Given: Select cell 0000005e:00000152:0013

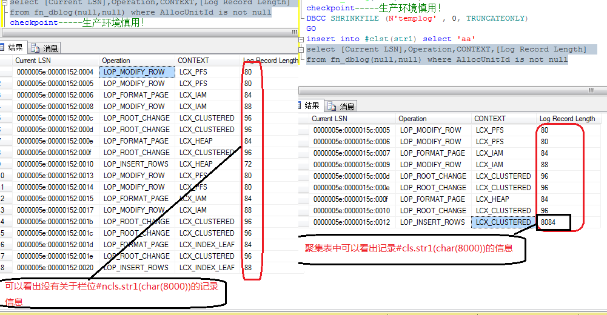Looking at the screenshot, I should 55,176.
